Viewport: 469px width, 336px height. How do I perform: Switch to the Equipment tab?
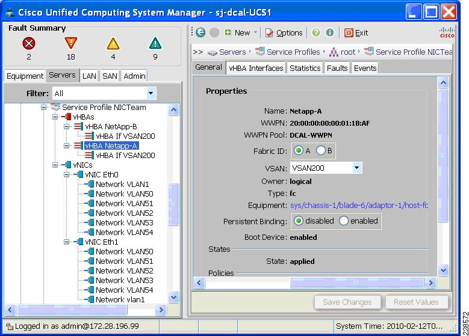[25, 76]
